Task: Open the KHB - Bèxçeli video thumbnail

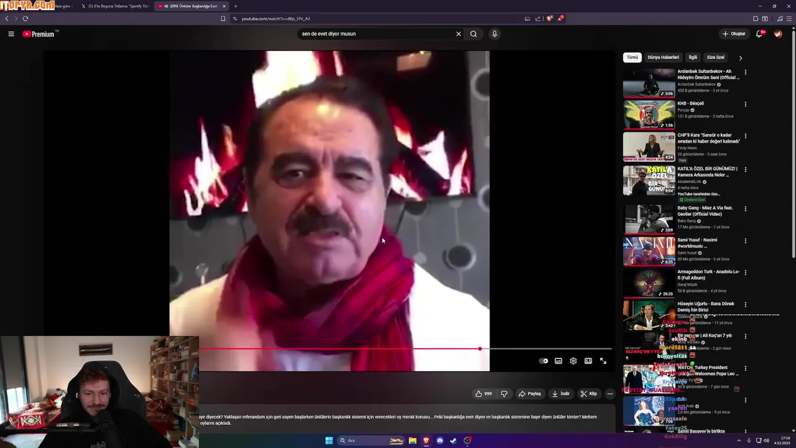Action: [649, 114]
